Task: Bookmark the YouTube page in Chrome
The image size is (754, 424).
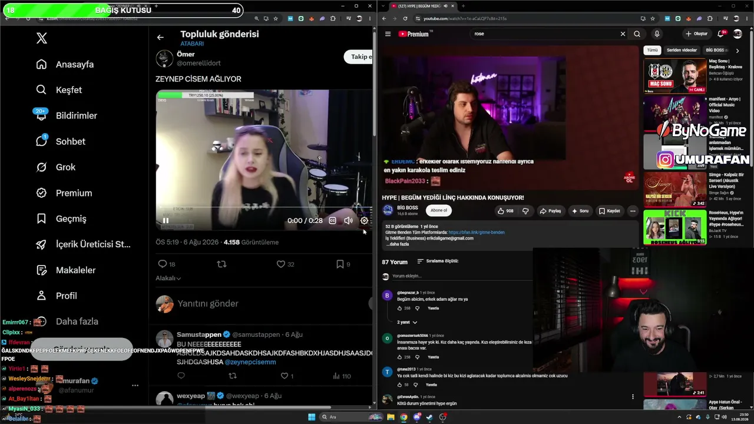Action: pyautogui.click(x=652, y=19)
